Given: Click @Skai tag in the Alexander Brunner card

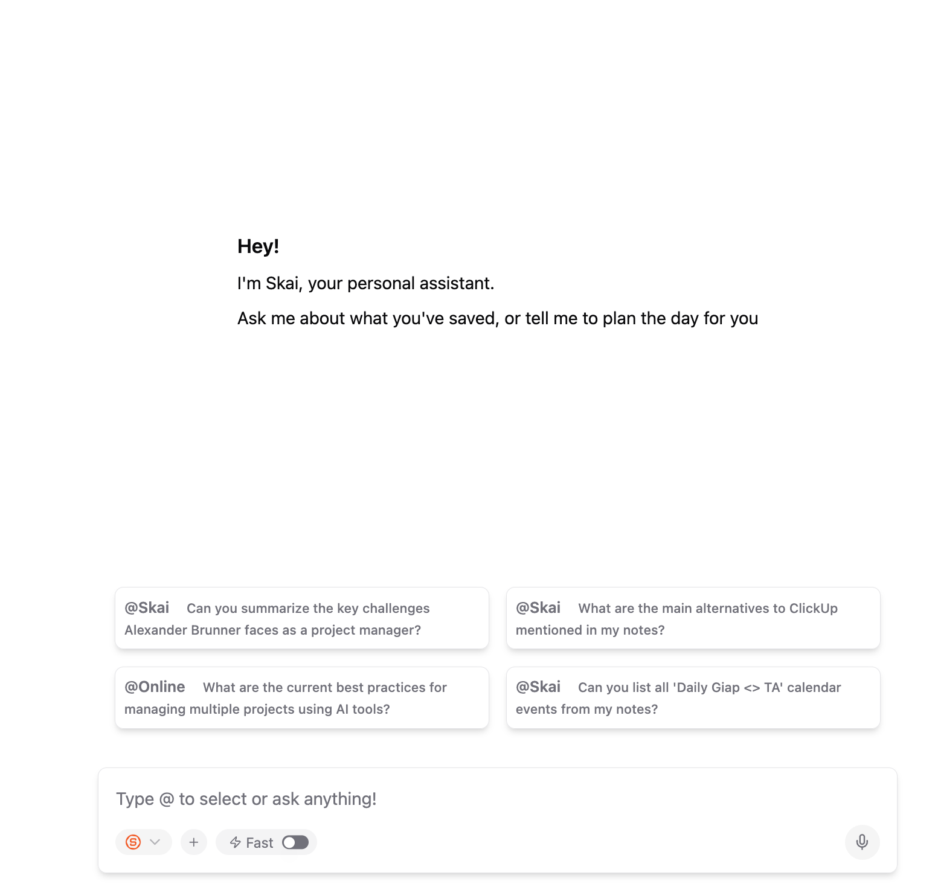Looking at the screenshot, I should coord(147,607).
